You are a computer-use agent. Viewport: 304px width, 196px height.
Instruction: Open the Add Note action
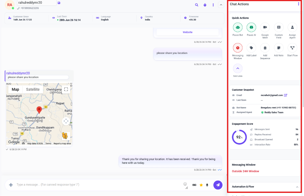point(279,48)
